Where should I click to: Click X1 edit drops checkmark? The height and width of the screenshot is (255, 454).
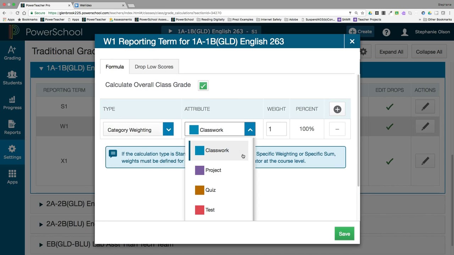(x=389, y=161)
